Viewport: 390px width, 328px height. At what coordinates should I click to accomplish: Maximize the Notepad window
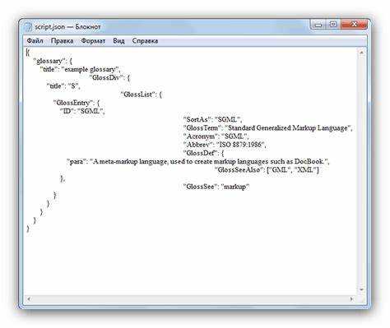(x=333, y=25)
